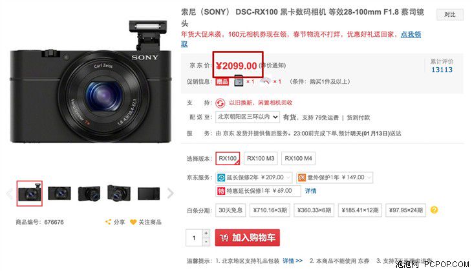
Task: Click the 加入购物车 add to cart button
Action: (x=248, y=237)
